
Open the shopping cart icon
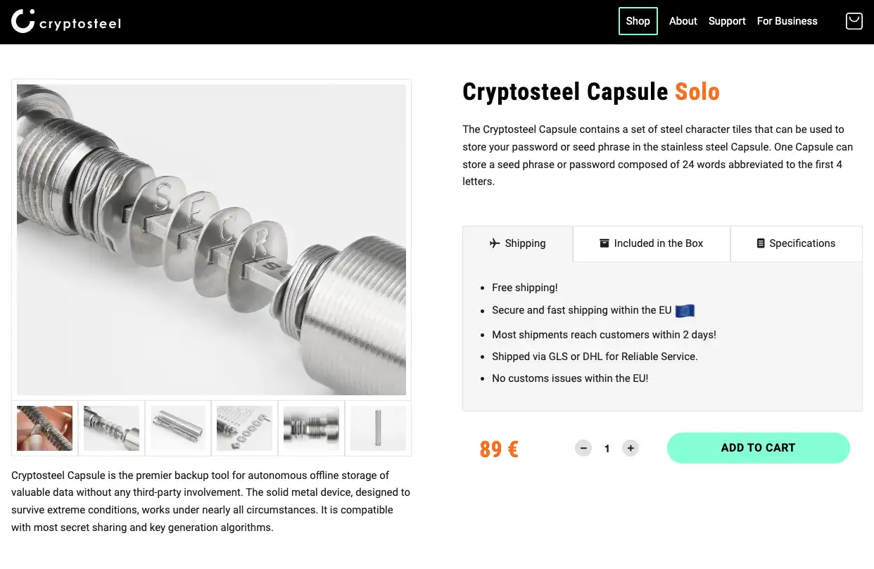[x=854, y=21]
